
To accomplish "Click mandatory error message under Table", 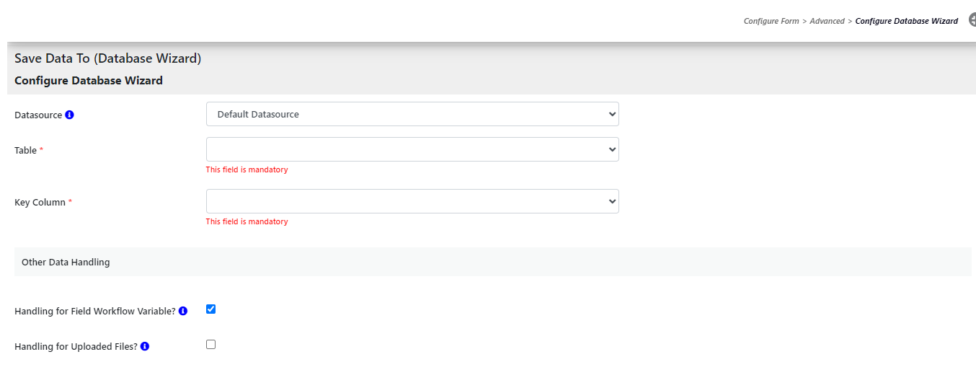I will pos(247,169).
